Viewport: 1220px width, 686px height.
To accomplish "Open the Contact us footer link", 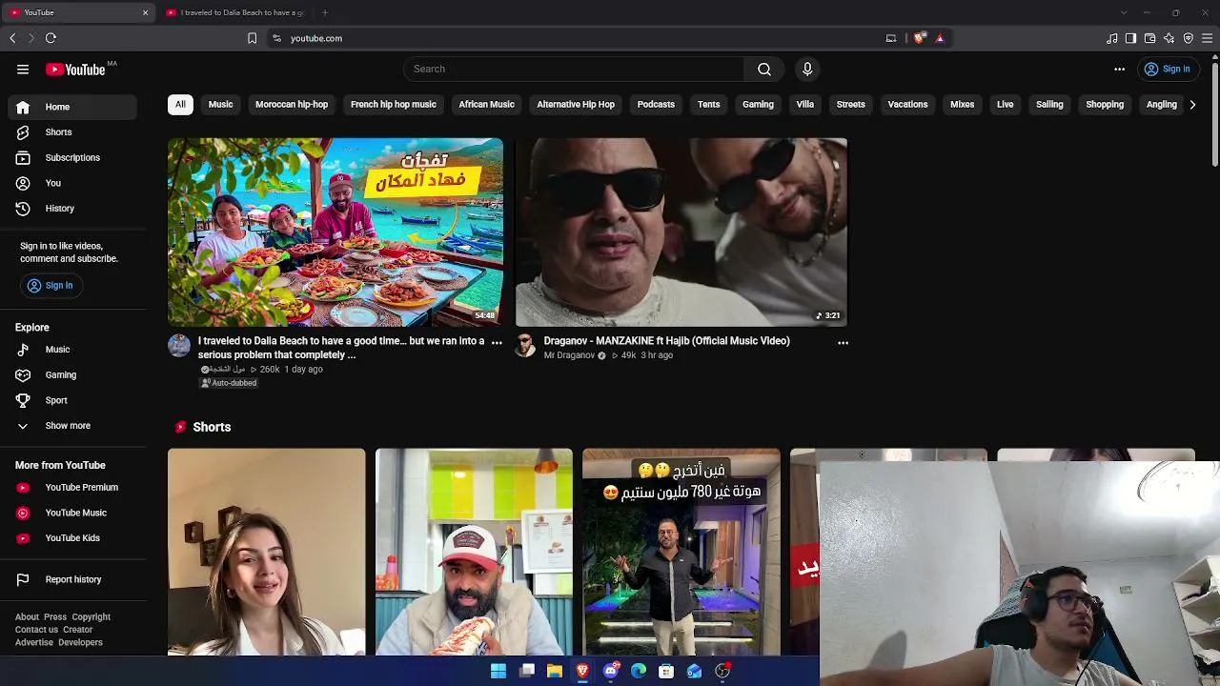I will click(x=36, y=630).
